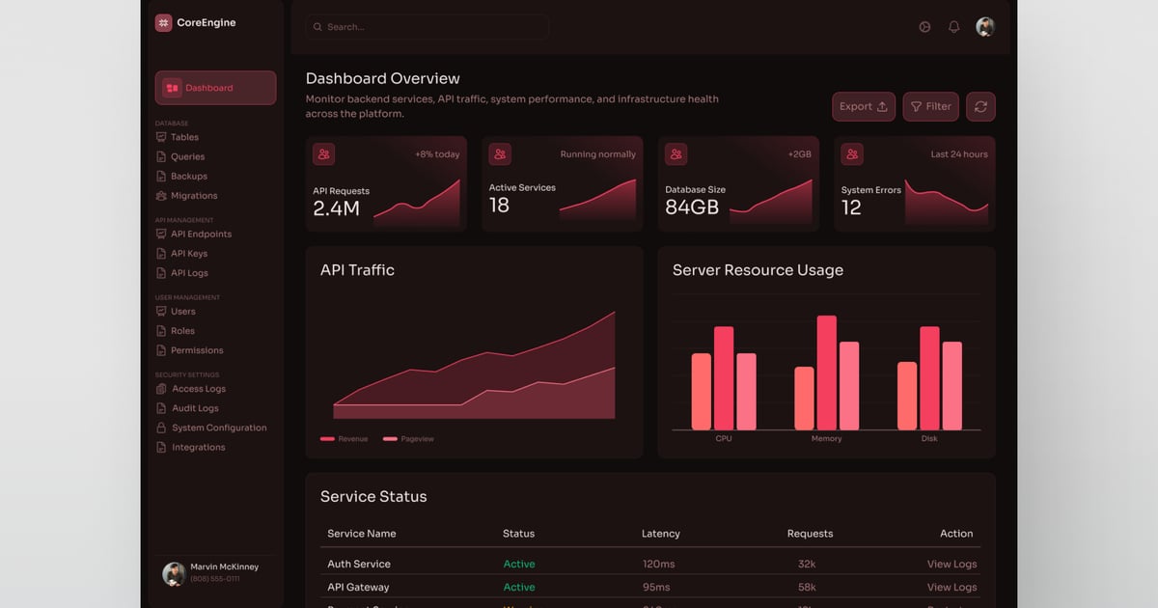Click the Export button
This screenshot has height=608, width=1158.
(864, 106)
